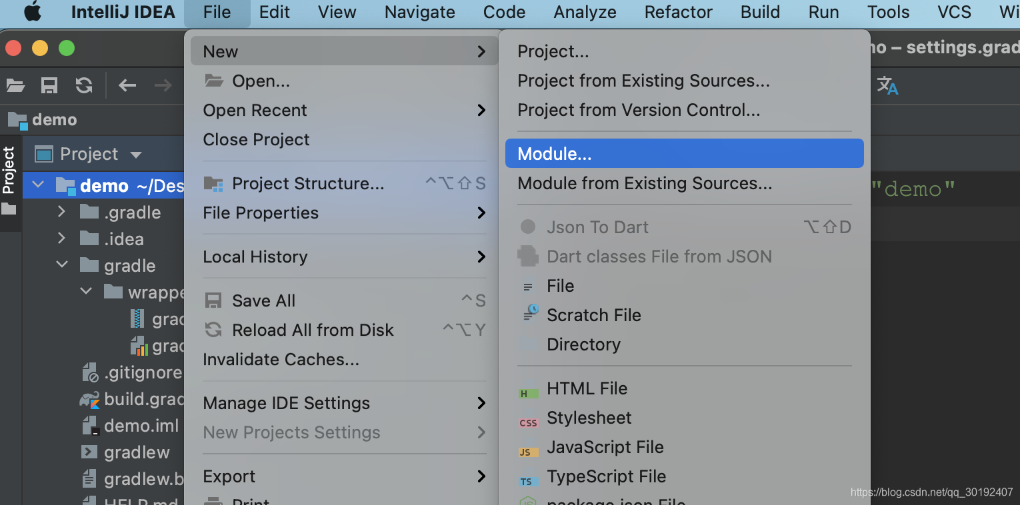Expand the File Properties submenu

click(x=481, y=213)
